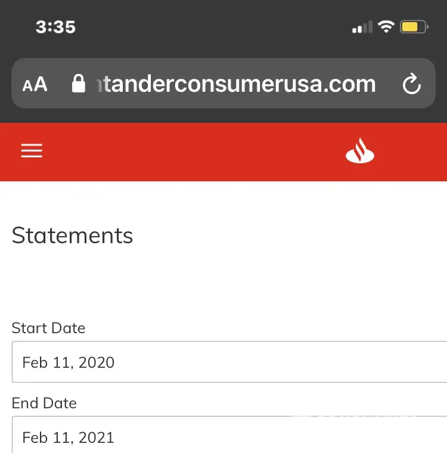Tap the 3:35 clock in status bar
Image resolution: width=447 pixels, height=453 pixels.
[55, 27]
